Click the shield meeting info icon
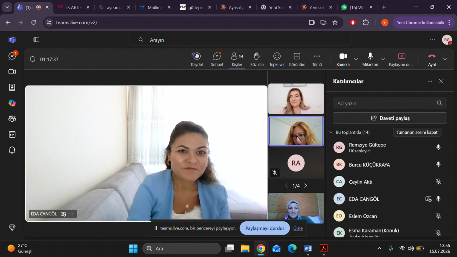Image resolution: width=457 pixels, height=257 pixels. (x=33, y=59)
